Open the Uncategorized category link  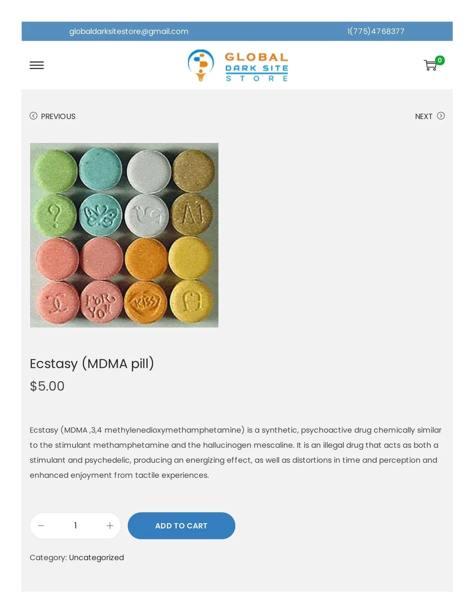(96, 557)
